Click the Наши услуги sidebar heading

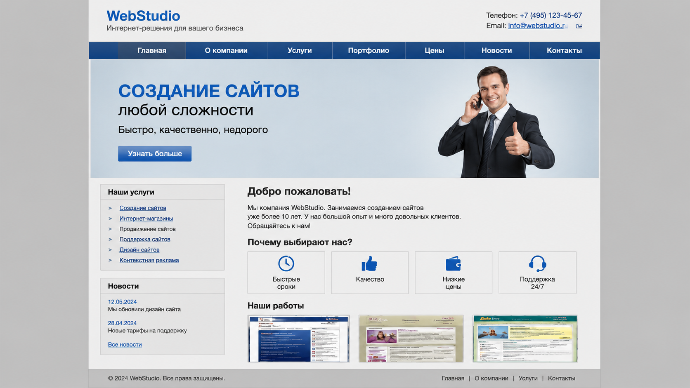point(131,192)
